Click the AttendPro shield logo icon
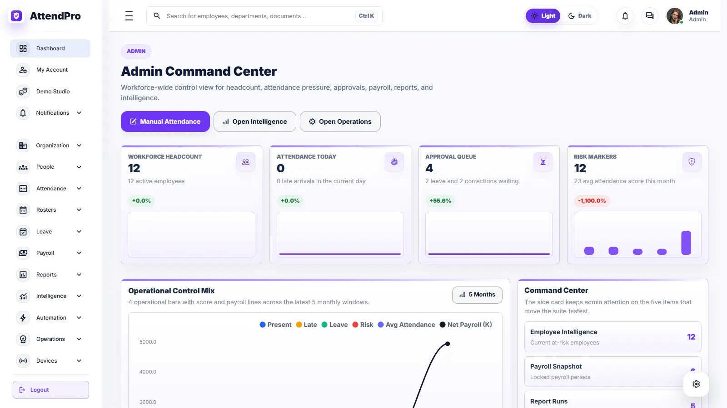727x408 pixels. (x=16, y=16)
